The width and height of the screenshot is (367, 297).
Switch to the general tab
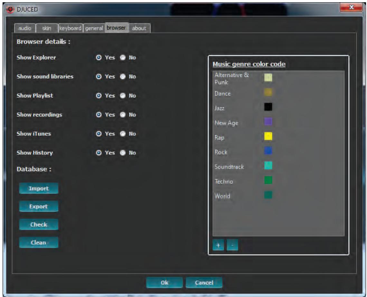click(x=94, y=28)
